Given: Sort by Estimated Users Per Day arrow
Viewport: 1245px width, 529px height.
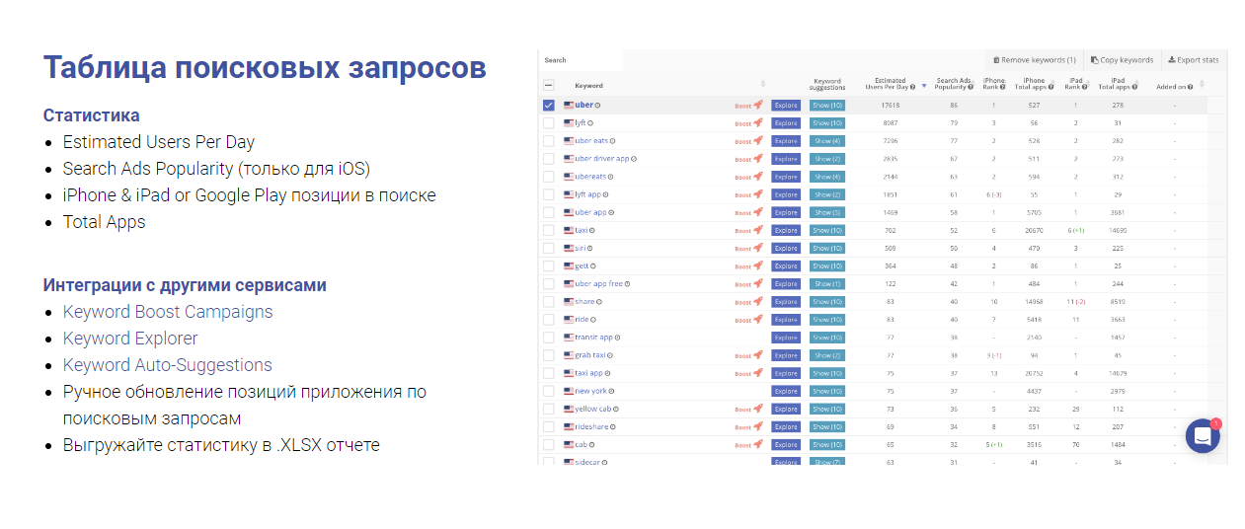Looking at the screenshot, I should [924, 87].
